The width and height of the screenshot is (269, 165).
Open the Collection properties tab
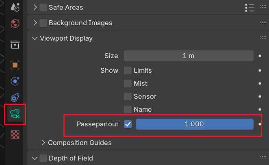click(15, 44)
